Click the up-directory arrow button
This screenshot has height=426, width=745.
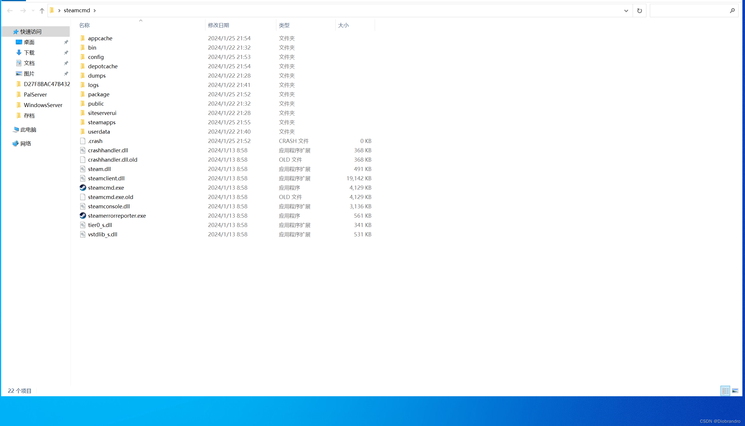click(42, 11)
